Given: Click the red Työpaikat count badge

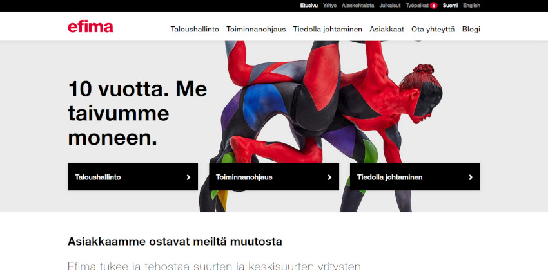Looking at the screenshot, I should [x=433, y=6].
